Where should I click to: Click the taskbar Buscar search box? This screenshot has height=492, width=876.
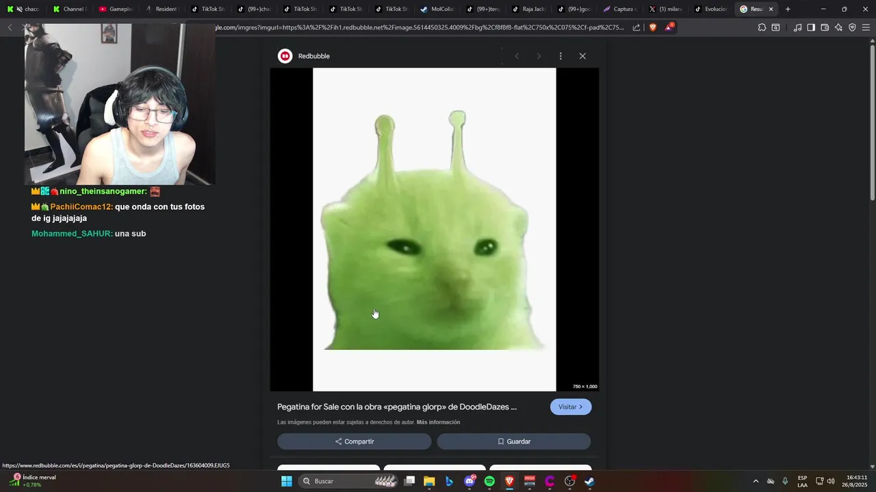[350, 481]
